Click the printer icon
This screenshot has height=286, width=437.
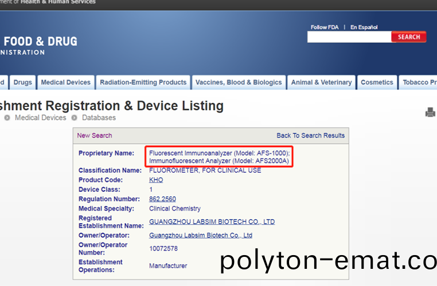point(430,112)
